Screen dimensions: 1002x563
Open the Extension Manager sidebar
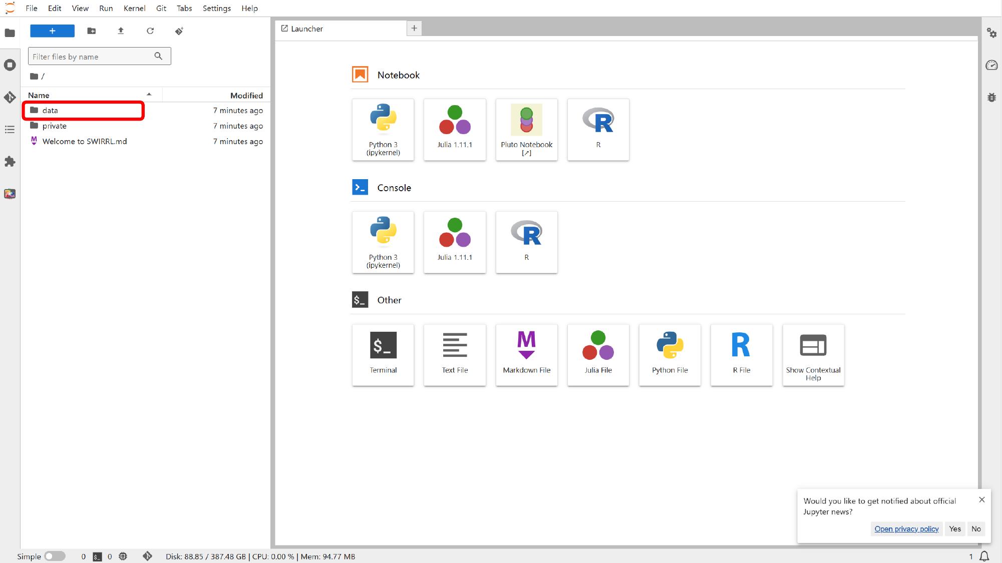pyautogui.click(x=10, y=162)
